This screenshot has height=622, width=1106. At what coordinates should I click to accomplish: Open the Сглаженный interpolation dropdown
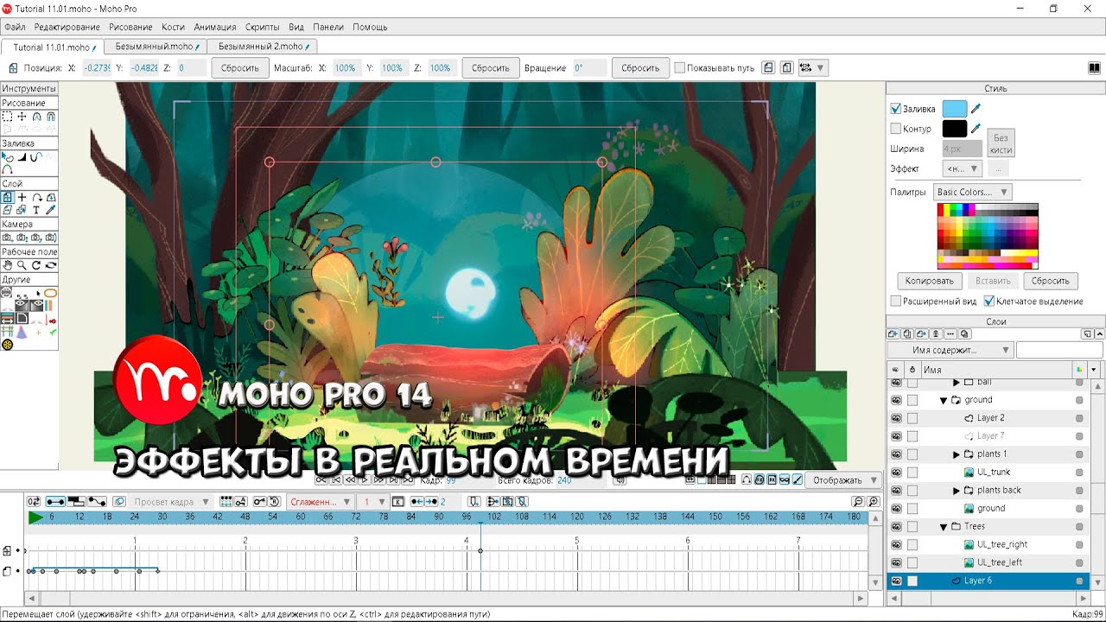click(x=320, y=501)
